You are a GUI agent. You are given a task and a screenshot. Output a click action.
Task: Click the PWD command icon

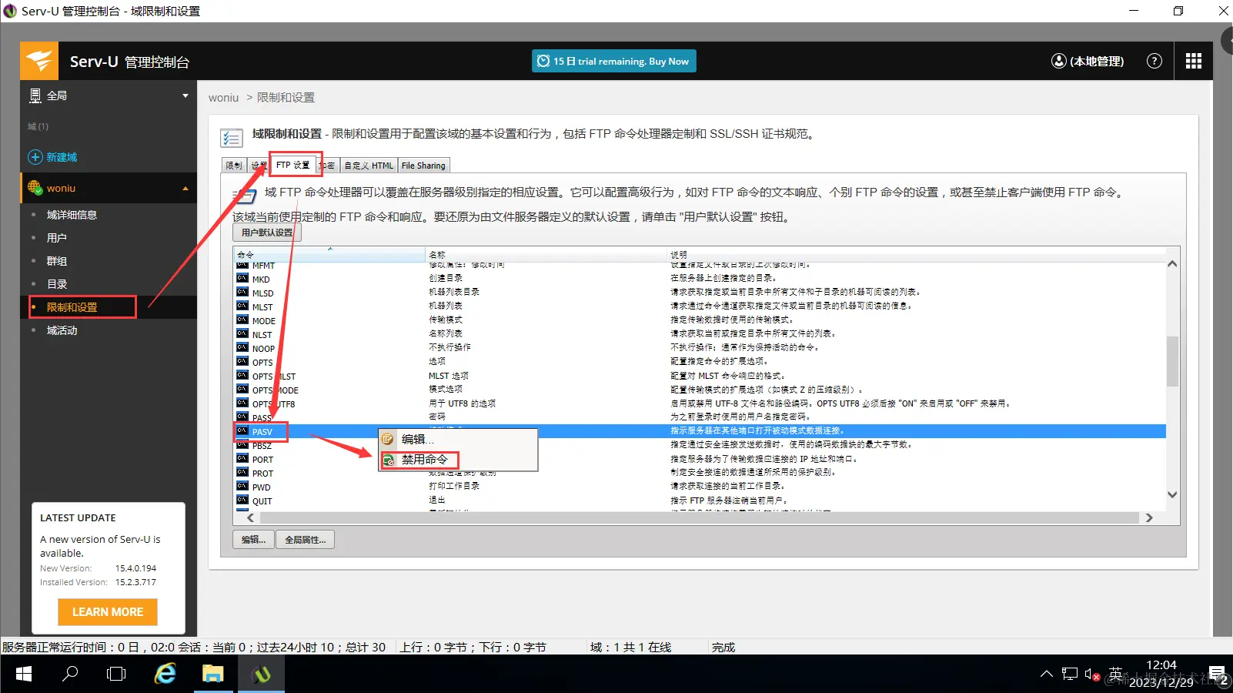click(x=242, y=487)
